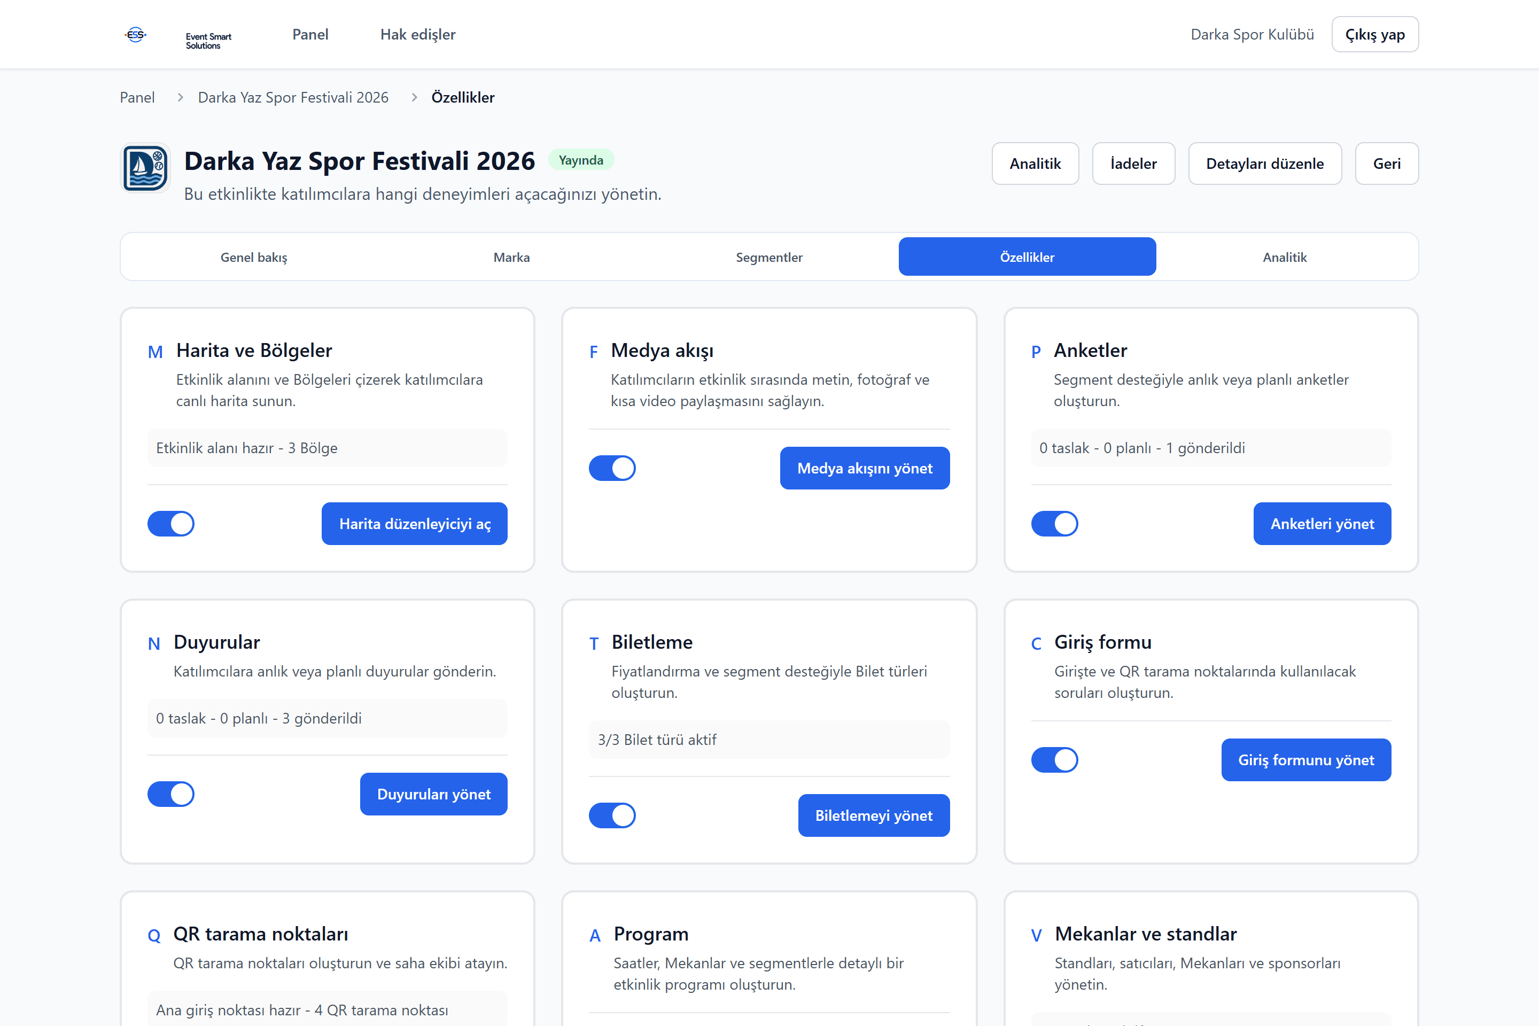Follow the Darka Yaz Spor Festivali 2026 breadcrumb

click(x=293, y=97)
